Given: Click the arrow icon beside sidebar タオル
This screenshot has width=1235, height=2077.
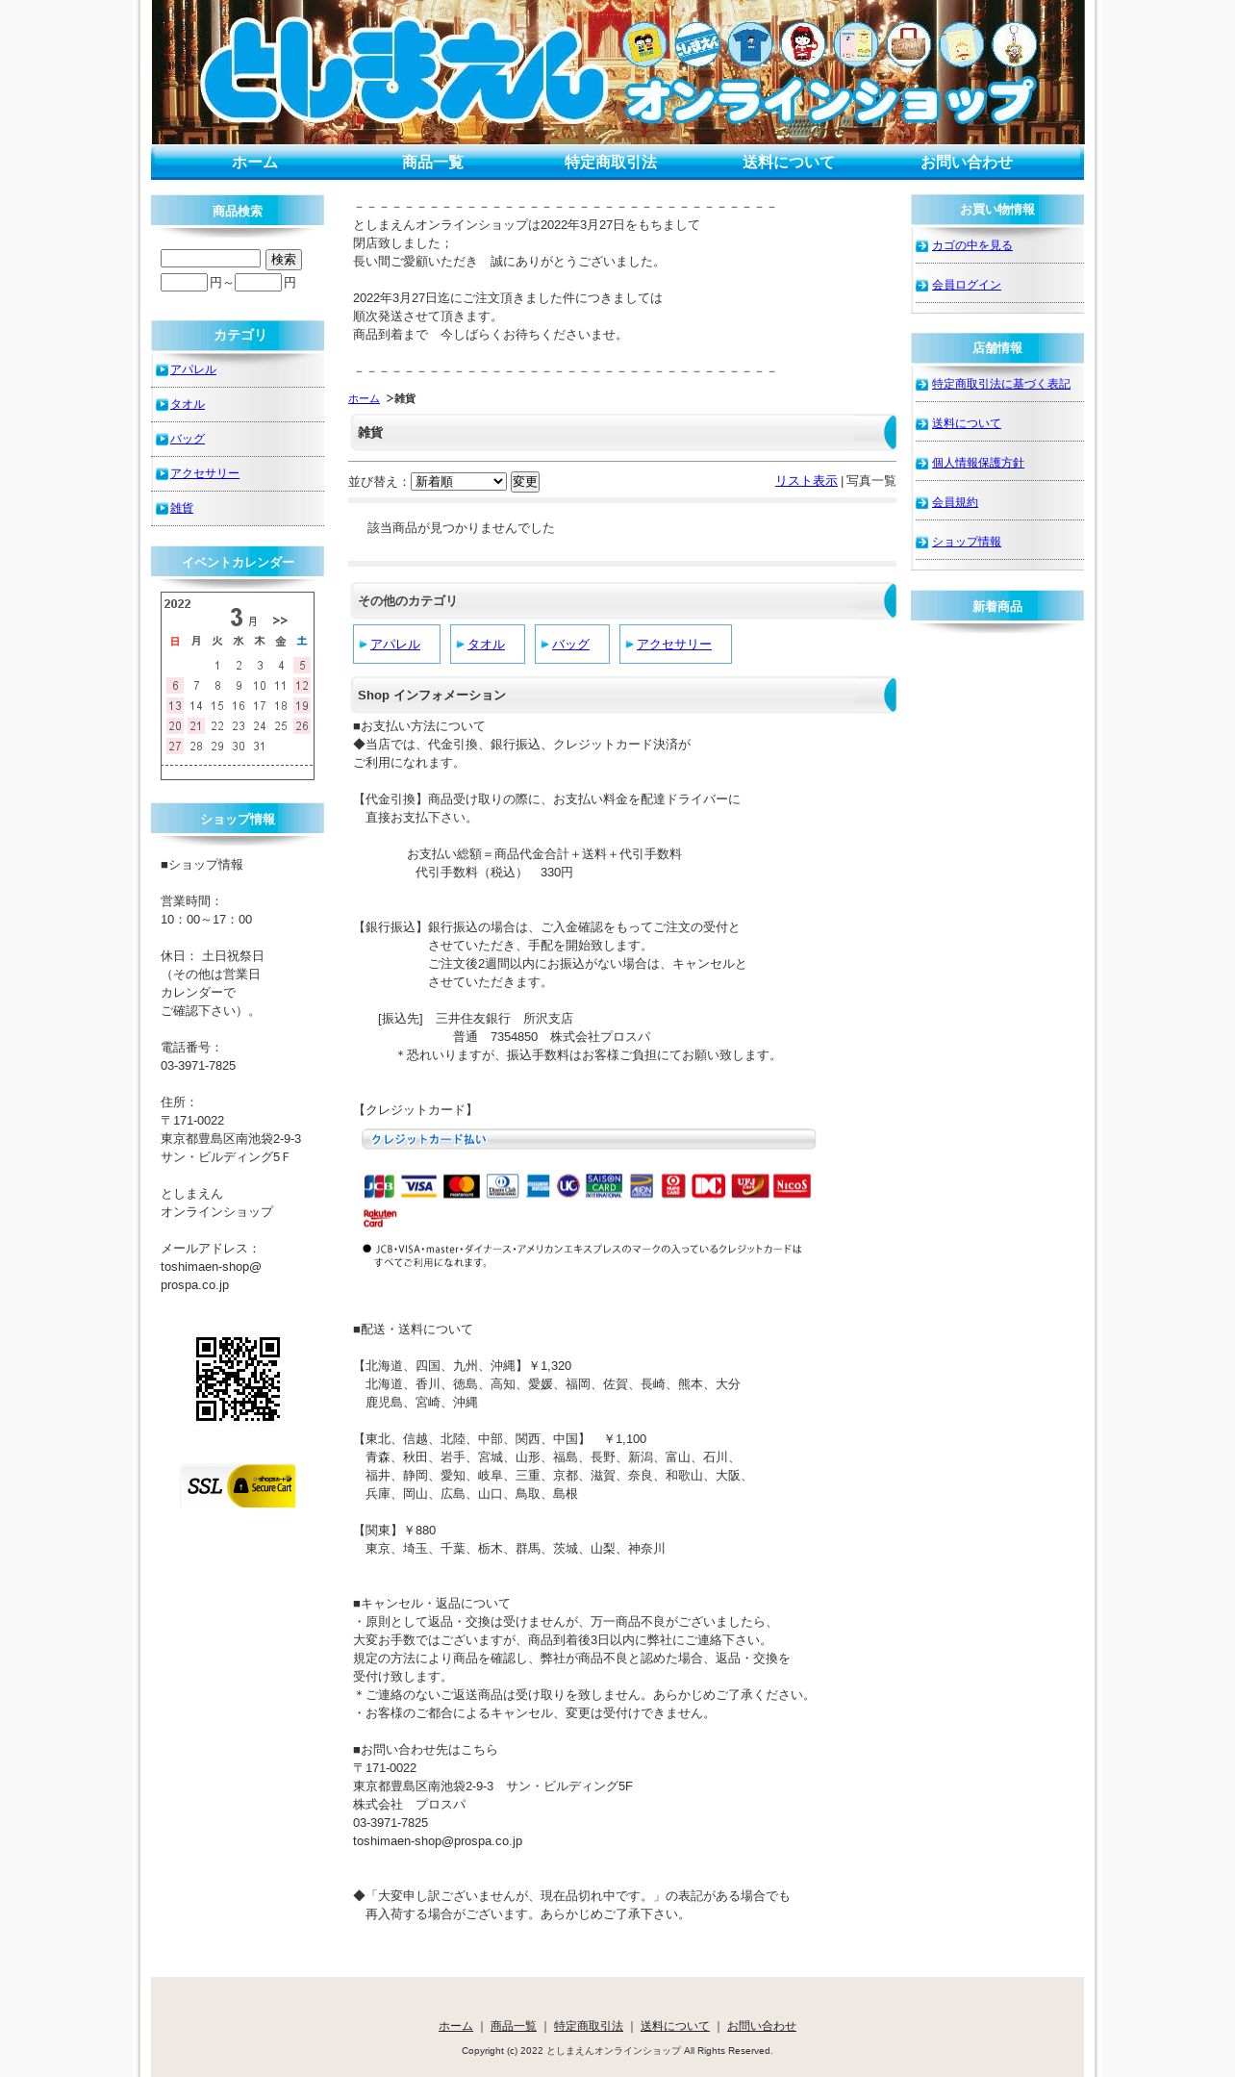Looking at the screenshot, I should [x=162, y=404].
